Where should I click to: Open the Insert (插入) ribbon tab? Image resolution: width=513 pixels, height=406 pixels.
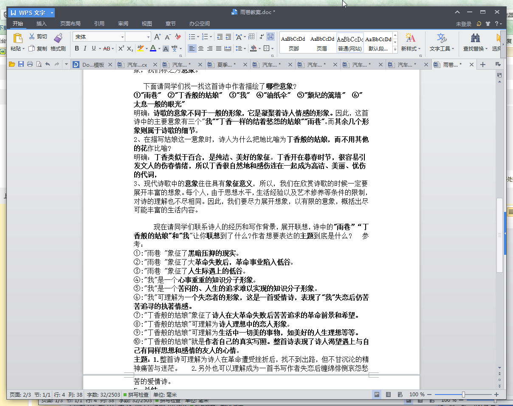(x=41, y=24)
